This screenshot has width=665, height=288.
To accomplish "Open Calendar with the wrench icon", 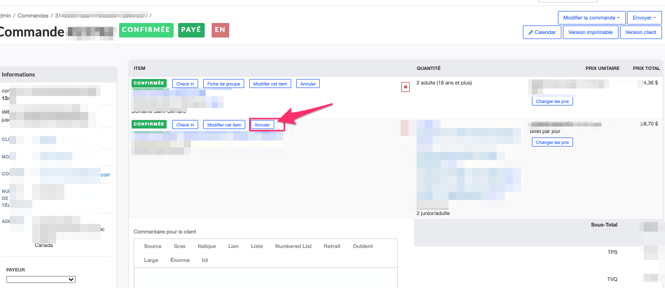I will (541, 32).
